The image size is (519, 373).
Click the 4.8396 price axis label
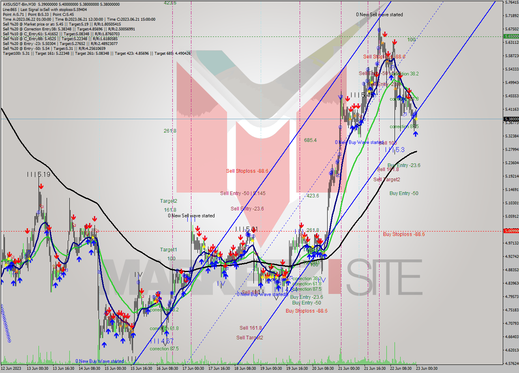click(x=512, y=283)
